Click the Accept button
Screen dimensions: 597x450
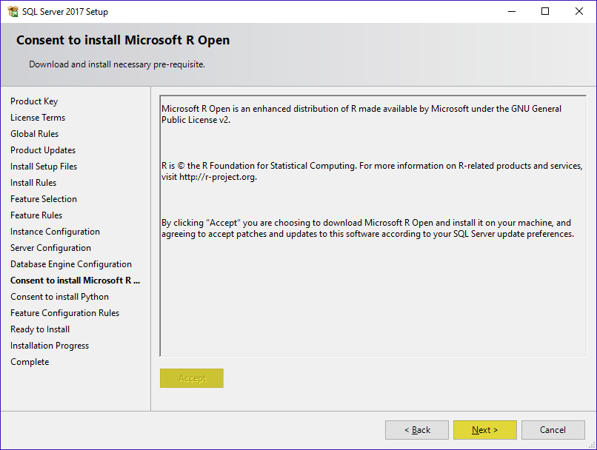[x=192, y=378]
